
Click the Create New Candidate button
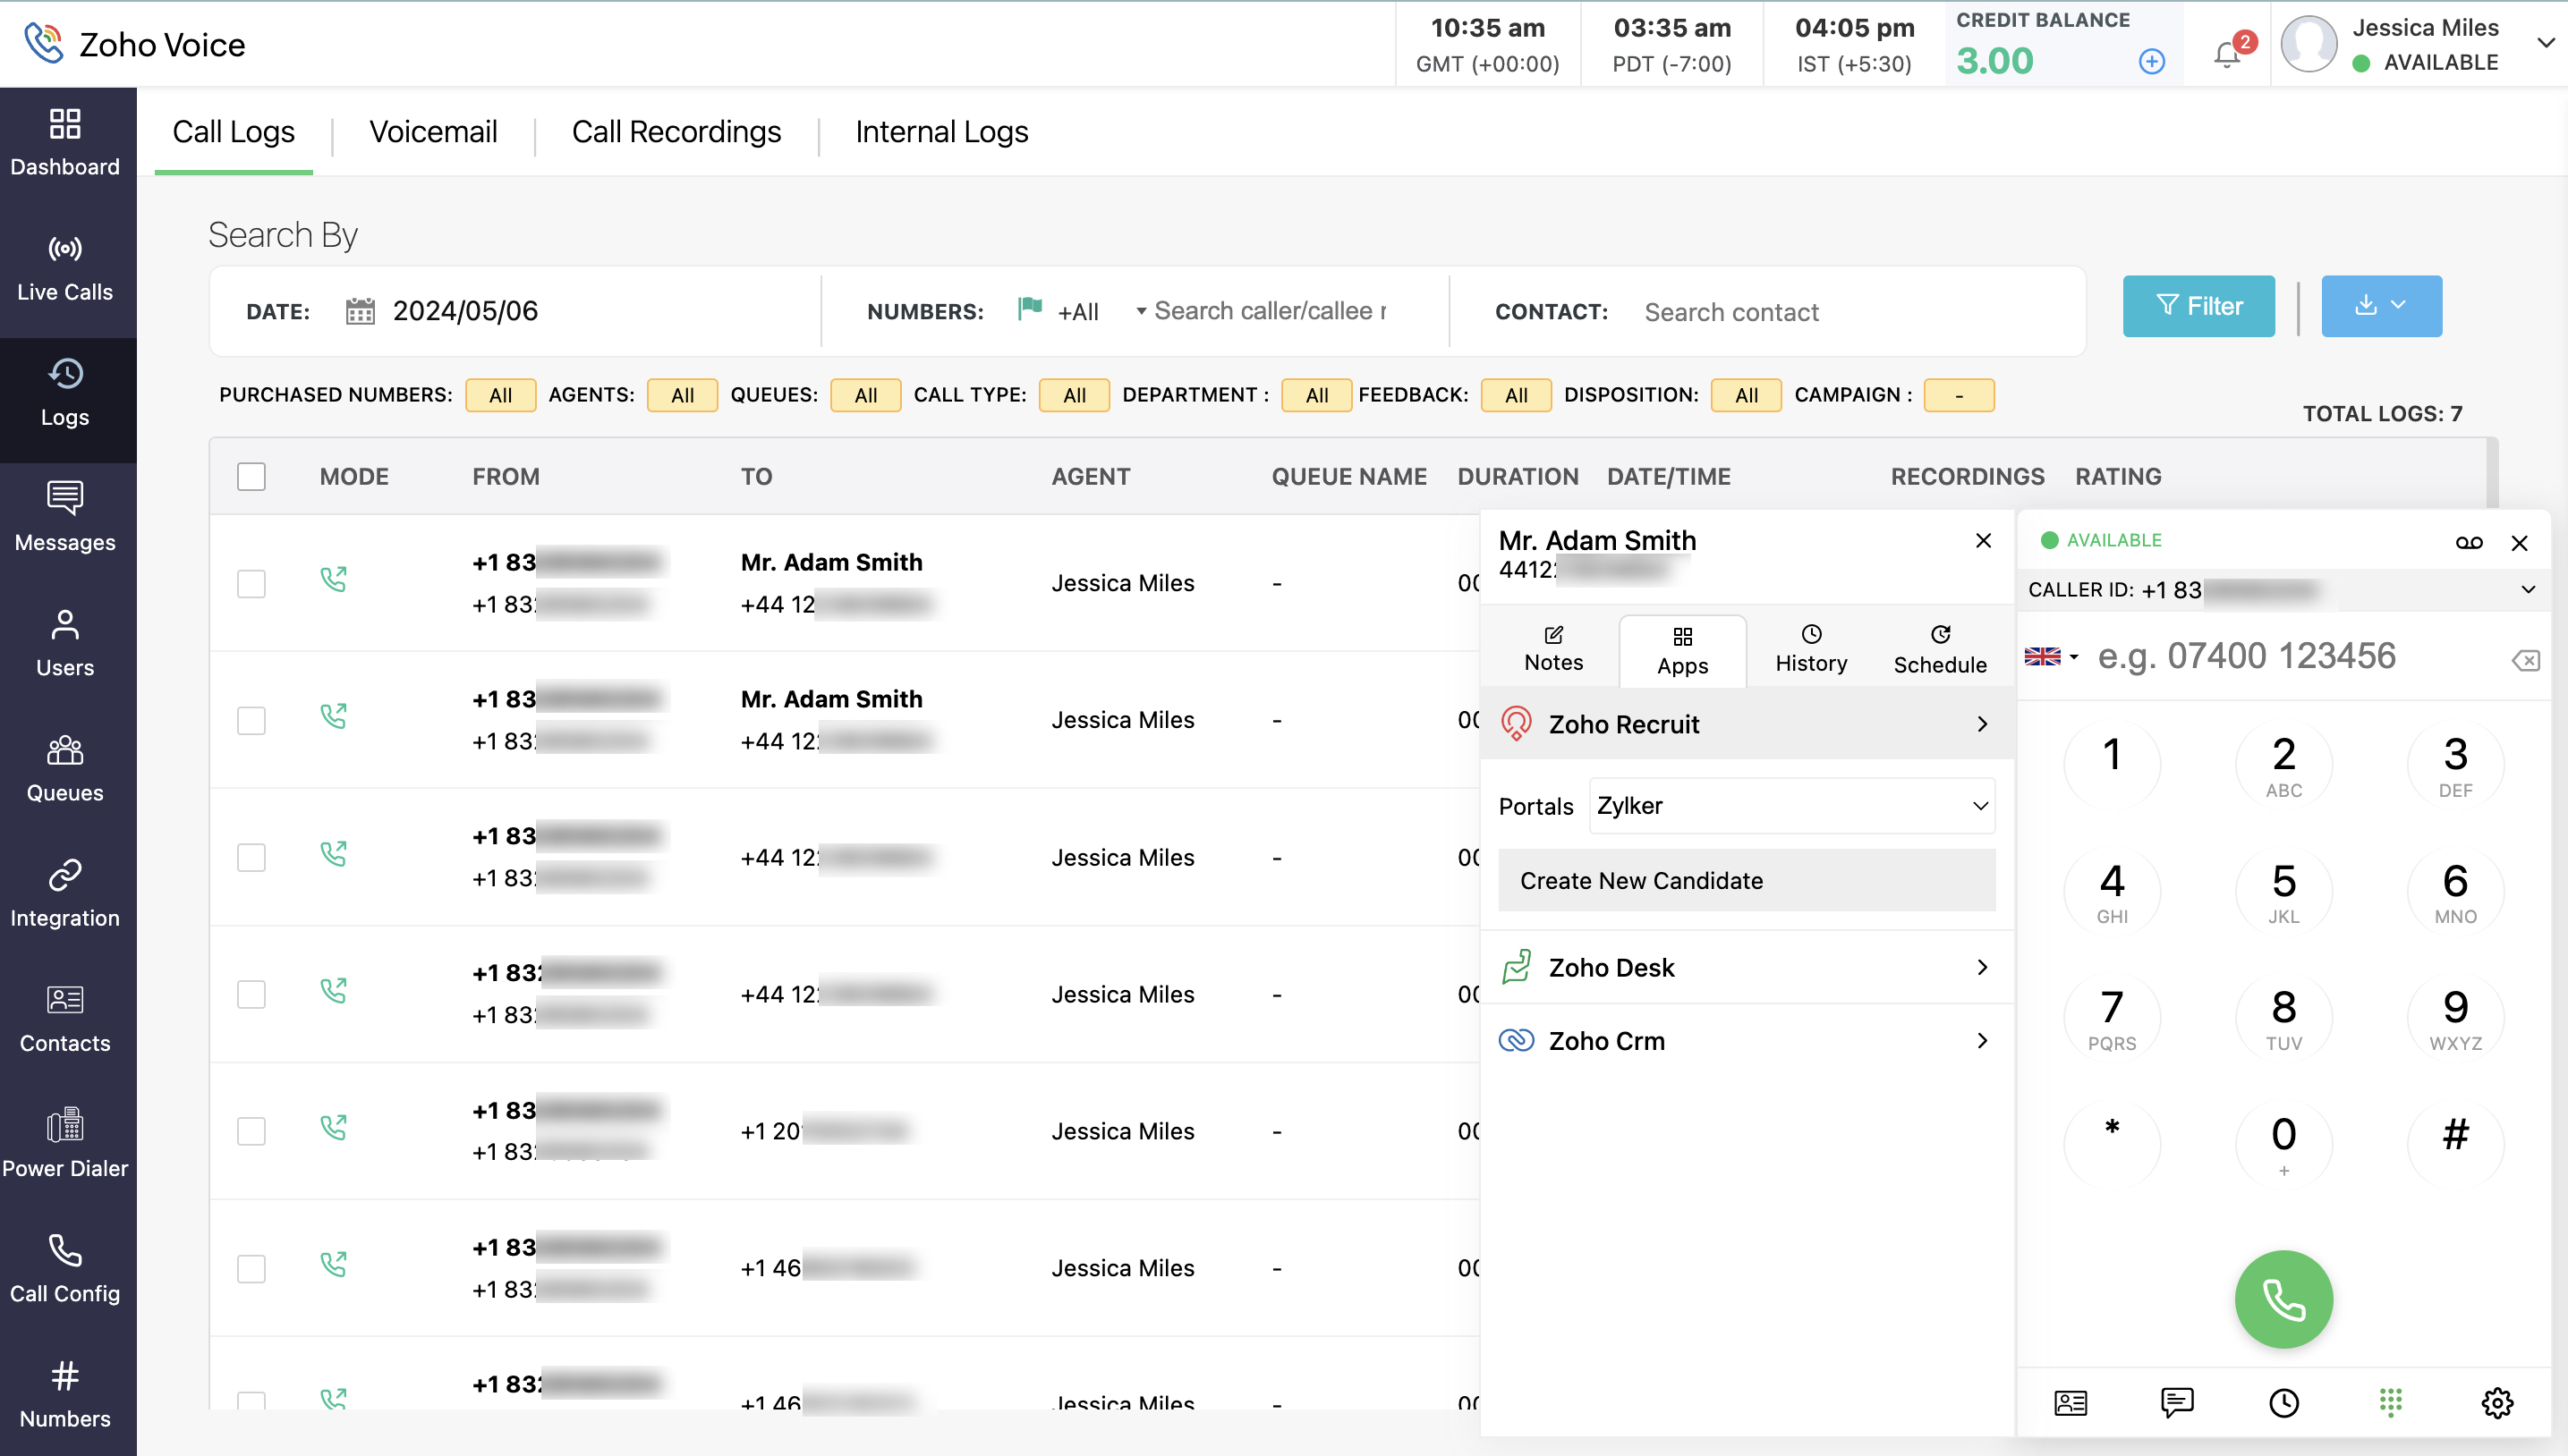[1746, 880]
